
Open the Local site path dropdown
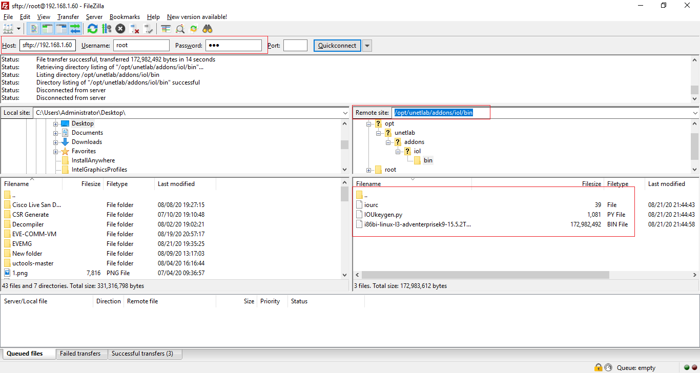[345, 113]
